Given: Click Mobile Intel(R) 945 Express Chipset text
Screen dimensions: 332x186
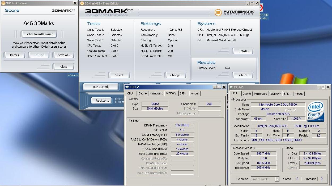Looking at the screenshot, I should (x=229, y=30).
